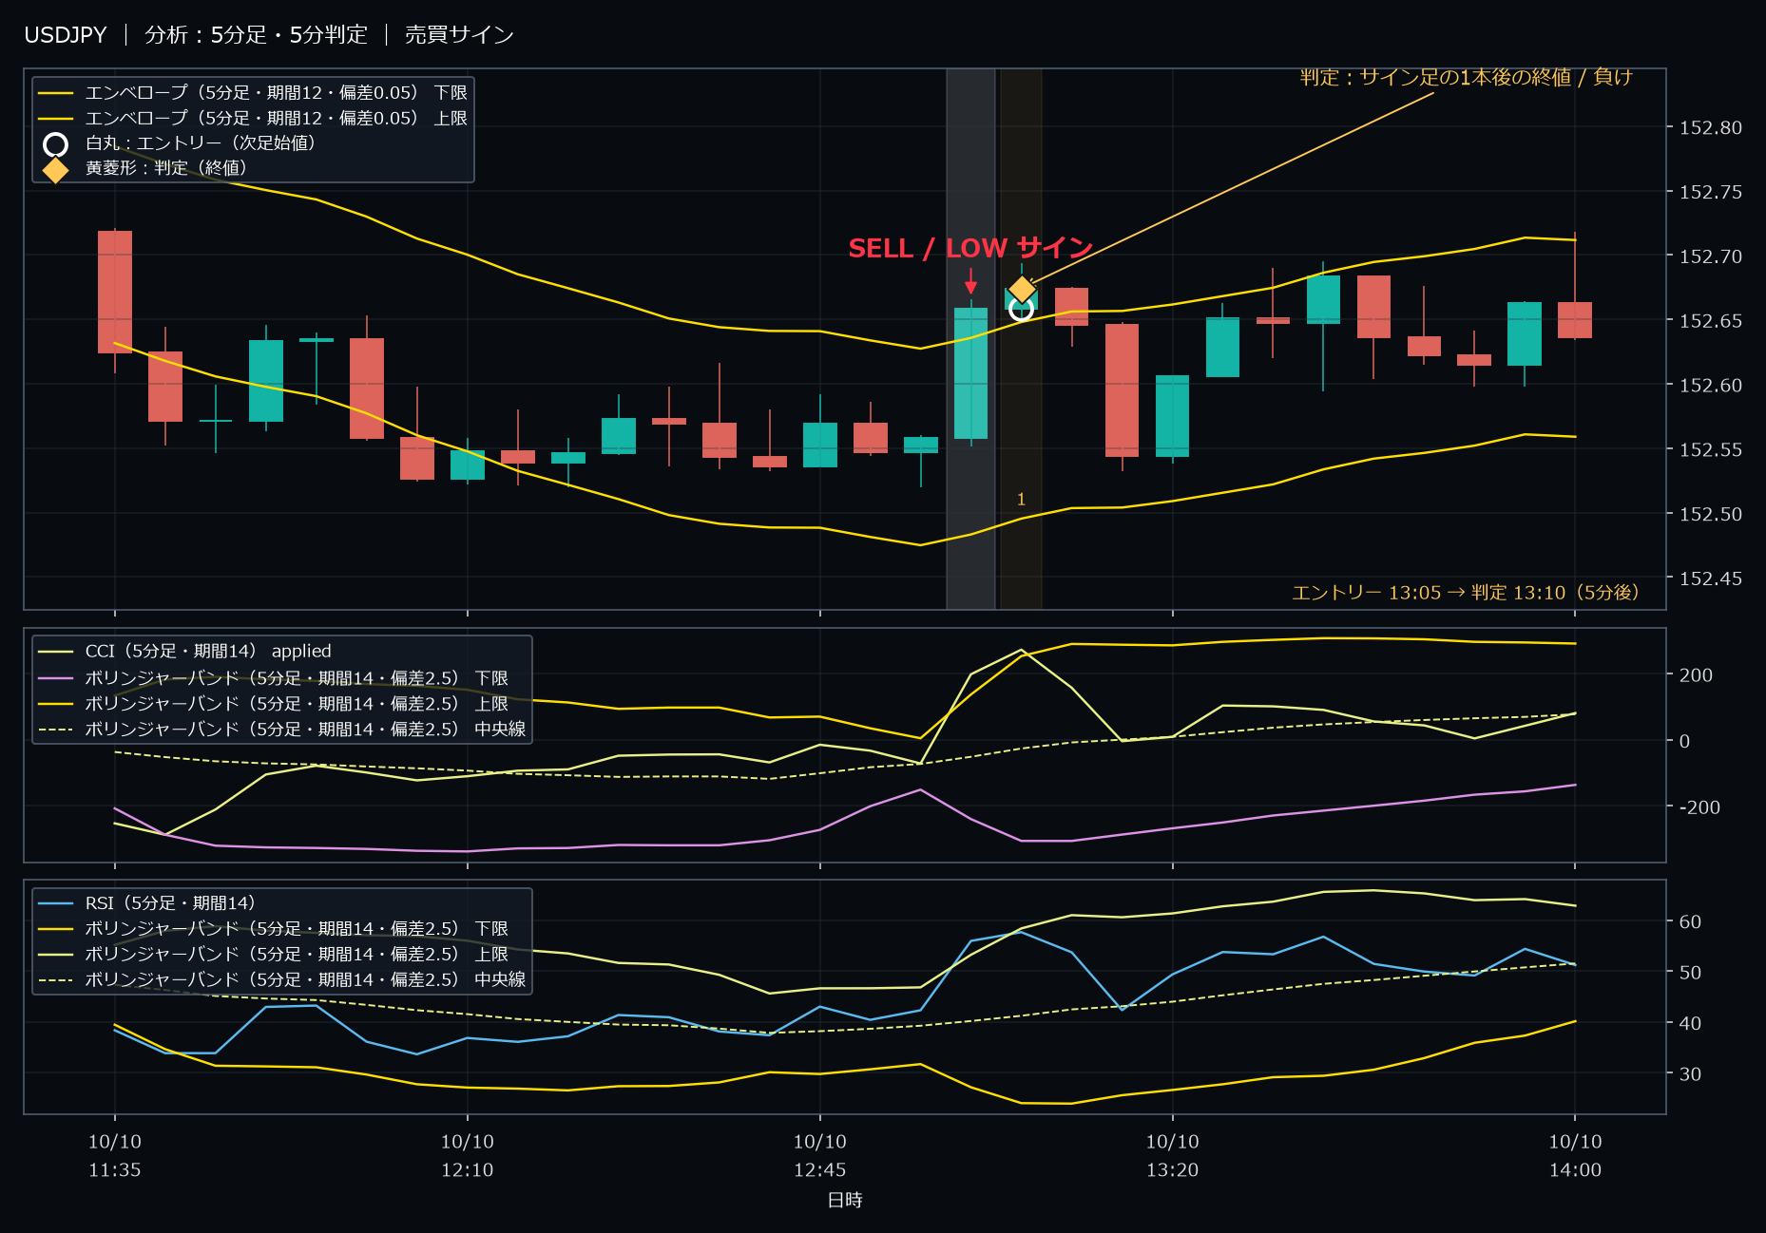1766x1233 pixels.
Task: Select the 白丸：エントリー（次足始値） legend entry
Action: (181, 143)
